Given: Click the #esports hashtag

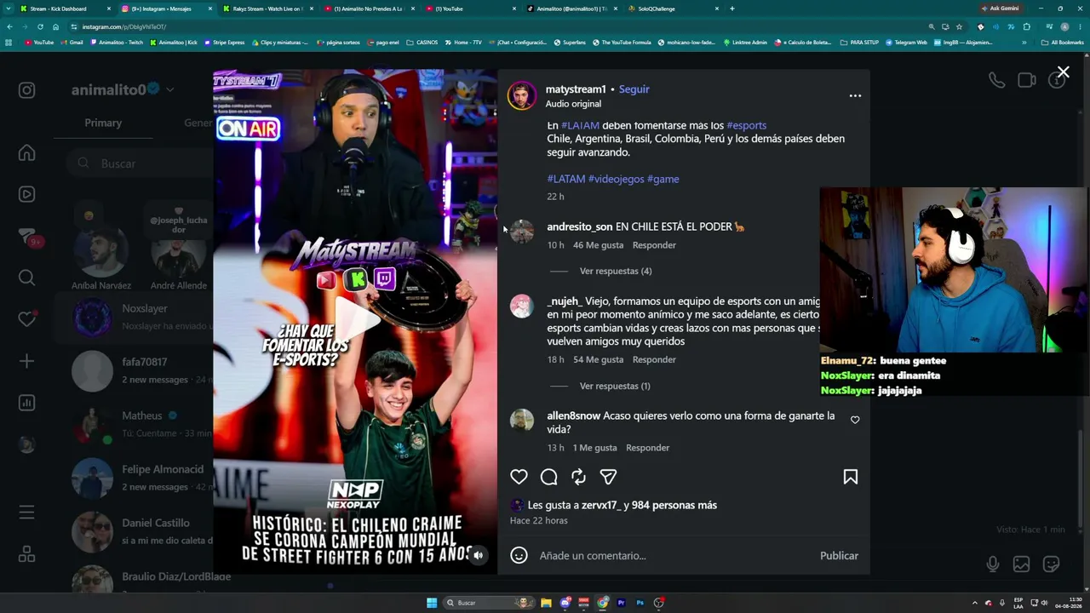Looking at the screenshot, I should click(746, 125).
